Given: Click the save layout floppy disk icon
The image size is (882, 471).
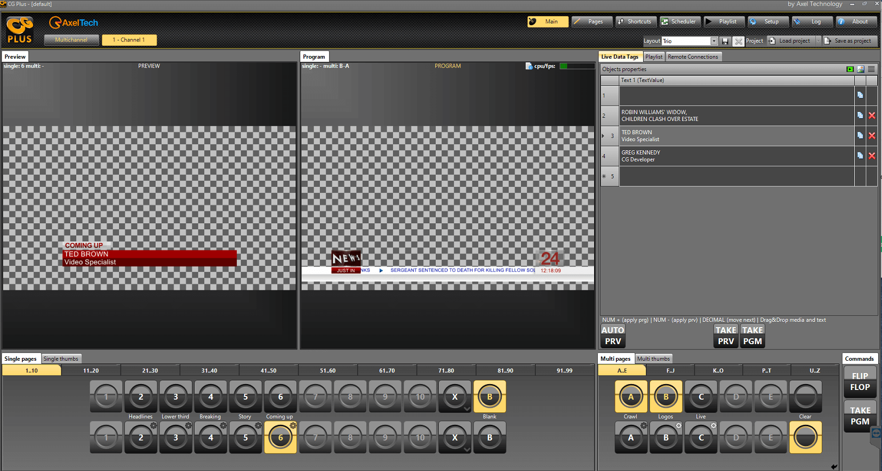Looking at the screenshot, I should tap(725, 41).
